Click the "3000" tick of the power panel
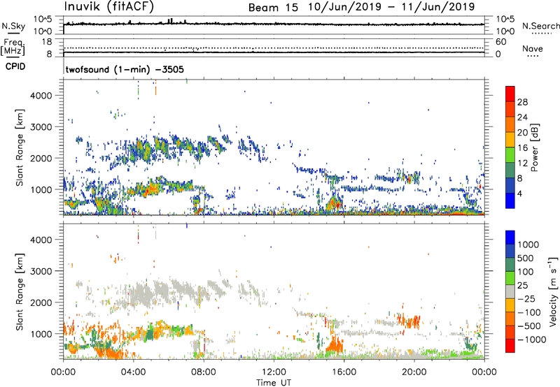The width and height of the screenshot is (560, 387). (41, 127)
